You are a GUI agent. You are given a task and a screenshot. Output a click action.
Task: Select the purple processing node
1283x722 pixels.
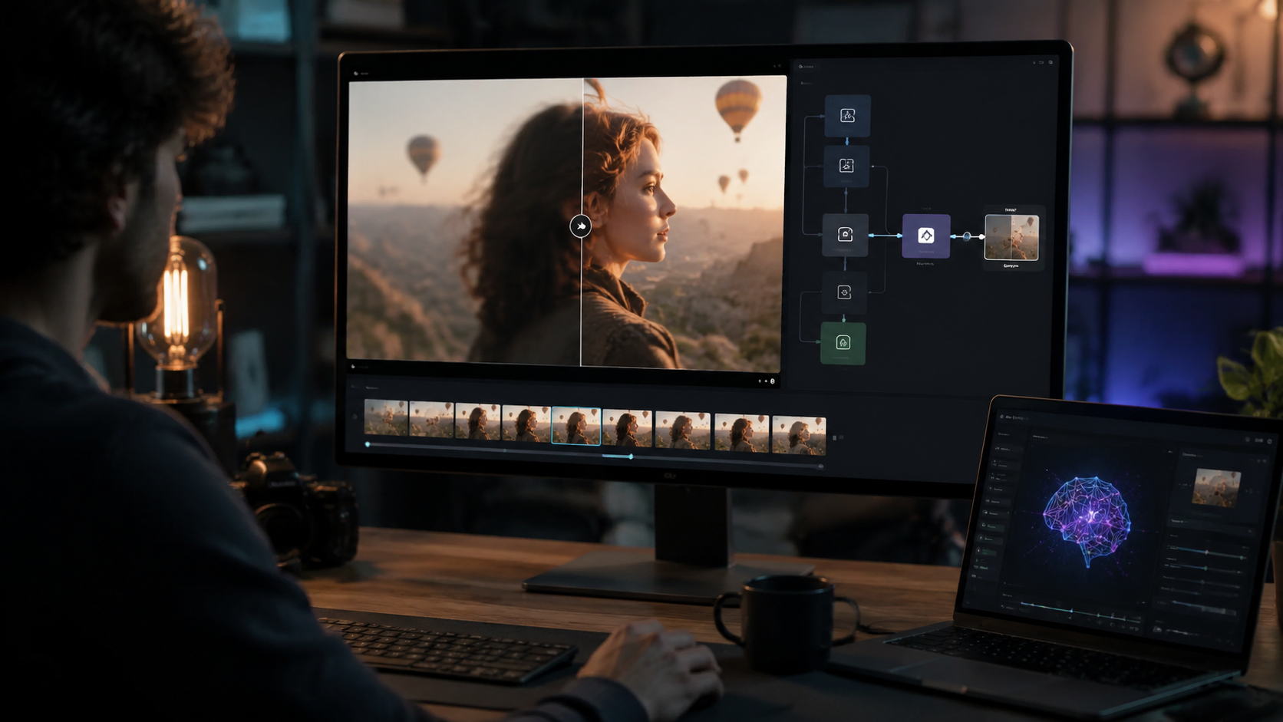926,236
